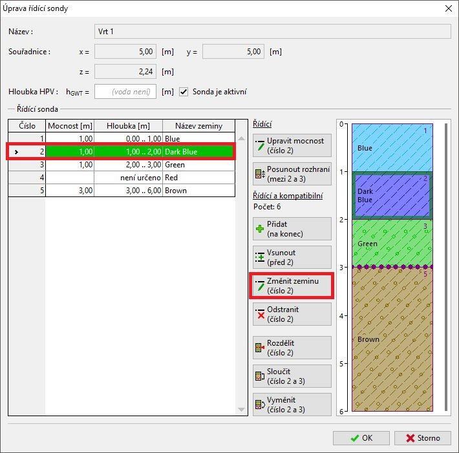Screen dimensions: 459x453
Task: Click depth cell 0,00 .. 1,00
Action: coord(128,139)
